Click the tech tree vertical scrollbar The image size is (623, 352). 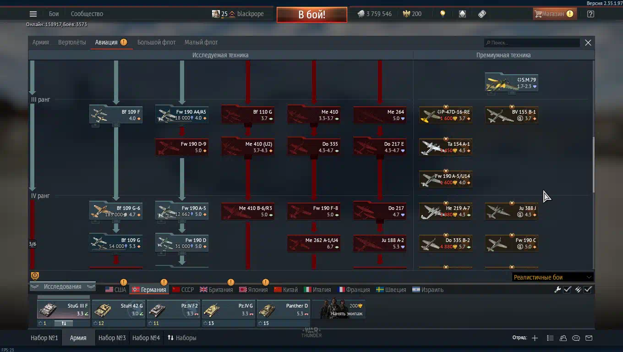coord(593,165)
